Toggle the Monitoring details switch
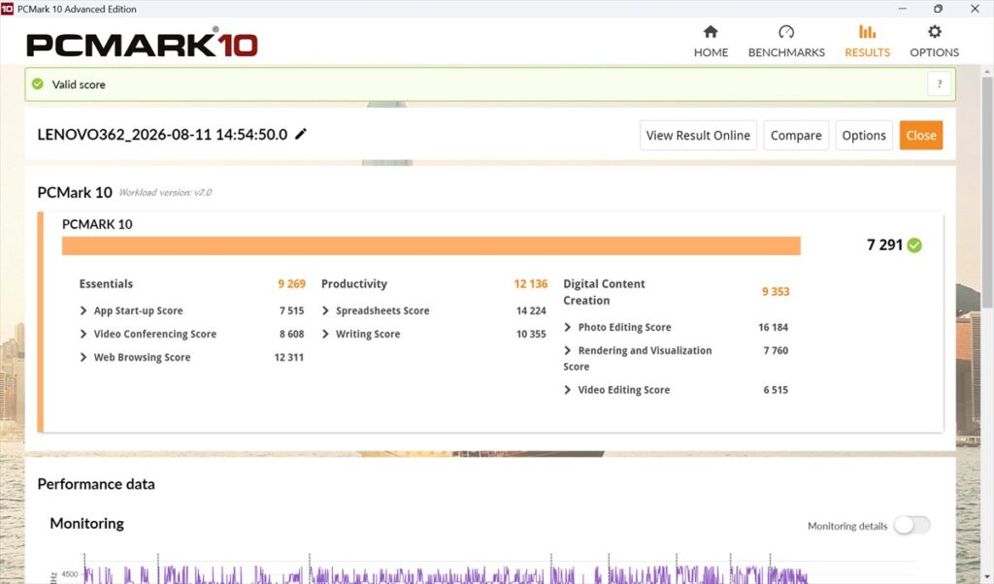This screenshot has height=584, width=994. point(912,525)
